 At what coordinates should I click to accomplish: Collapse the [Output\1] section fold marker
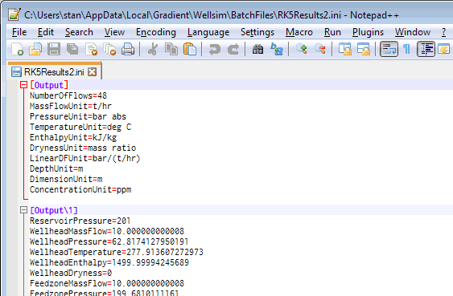click(23, 210)
